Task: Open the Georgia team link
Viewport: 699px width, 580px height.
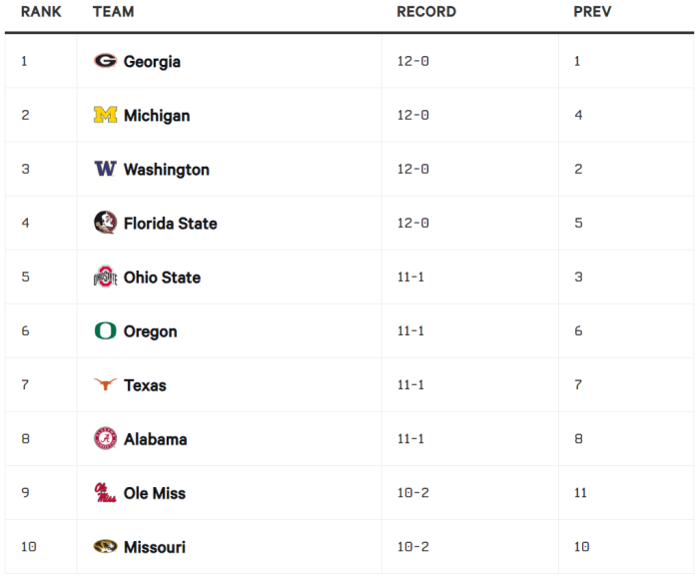Action: click(x=152, y=62)
